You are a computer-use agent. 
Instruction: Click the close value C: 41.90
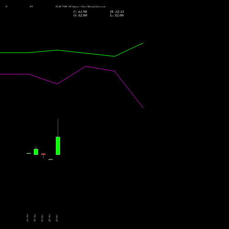tap(80, 12)
